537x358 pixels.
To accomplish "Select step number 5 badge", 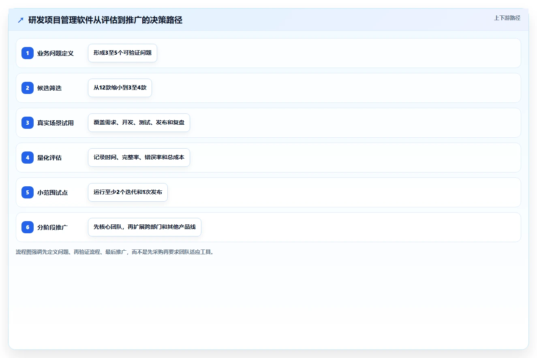I will (x=28, y=192).
